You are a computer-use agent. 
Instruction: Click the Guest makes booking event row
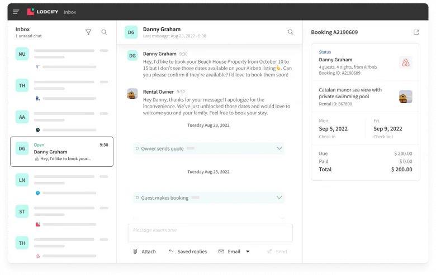pyautogui.click(x=208, y=197)
